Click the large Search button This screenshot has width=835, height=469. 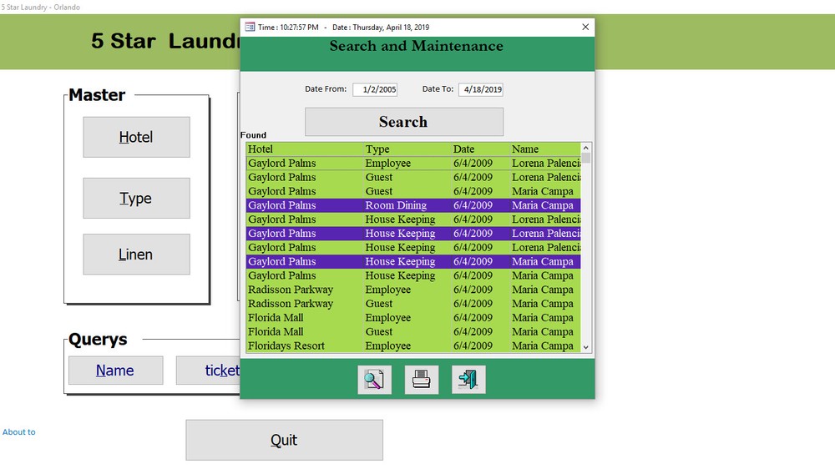pyautogui.click(x=403, y=122)
